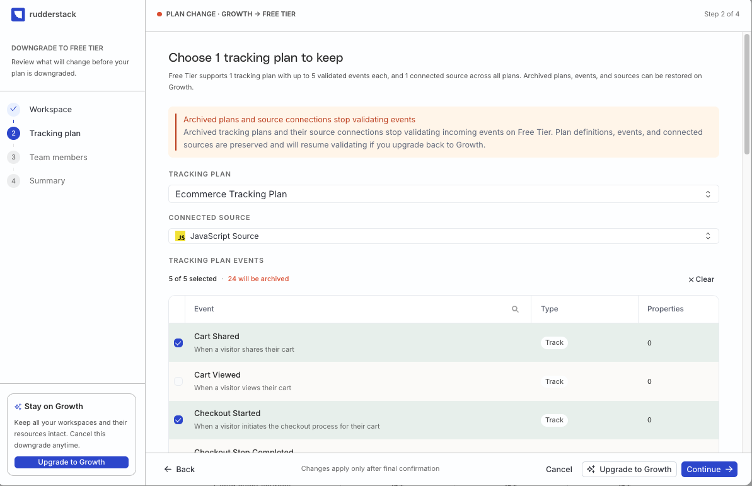This screenshot has height=486, width=752.
Task: Click the Event column header
Action: (x=204, y=309)
